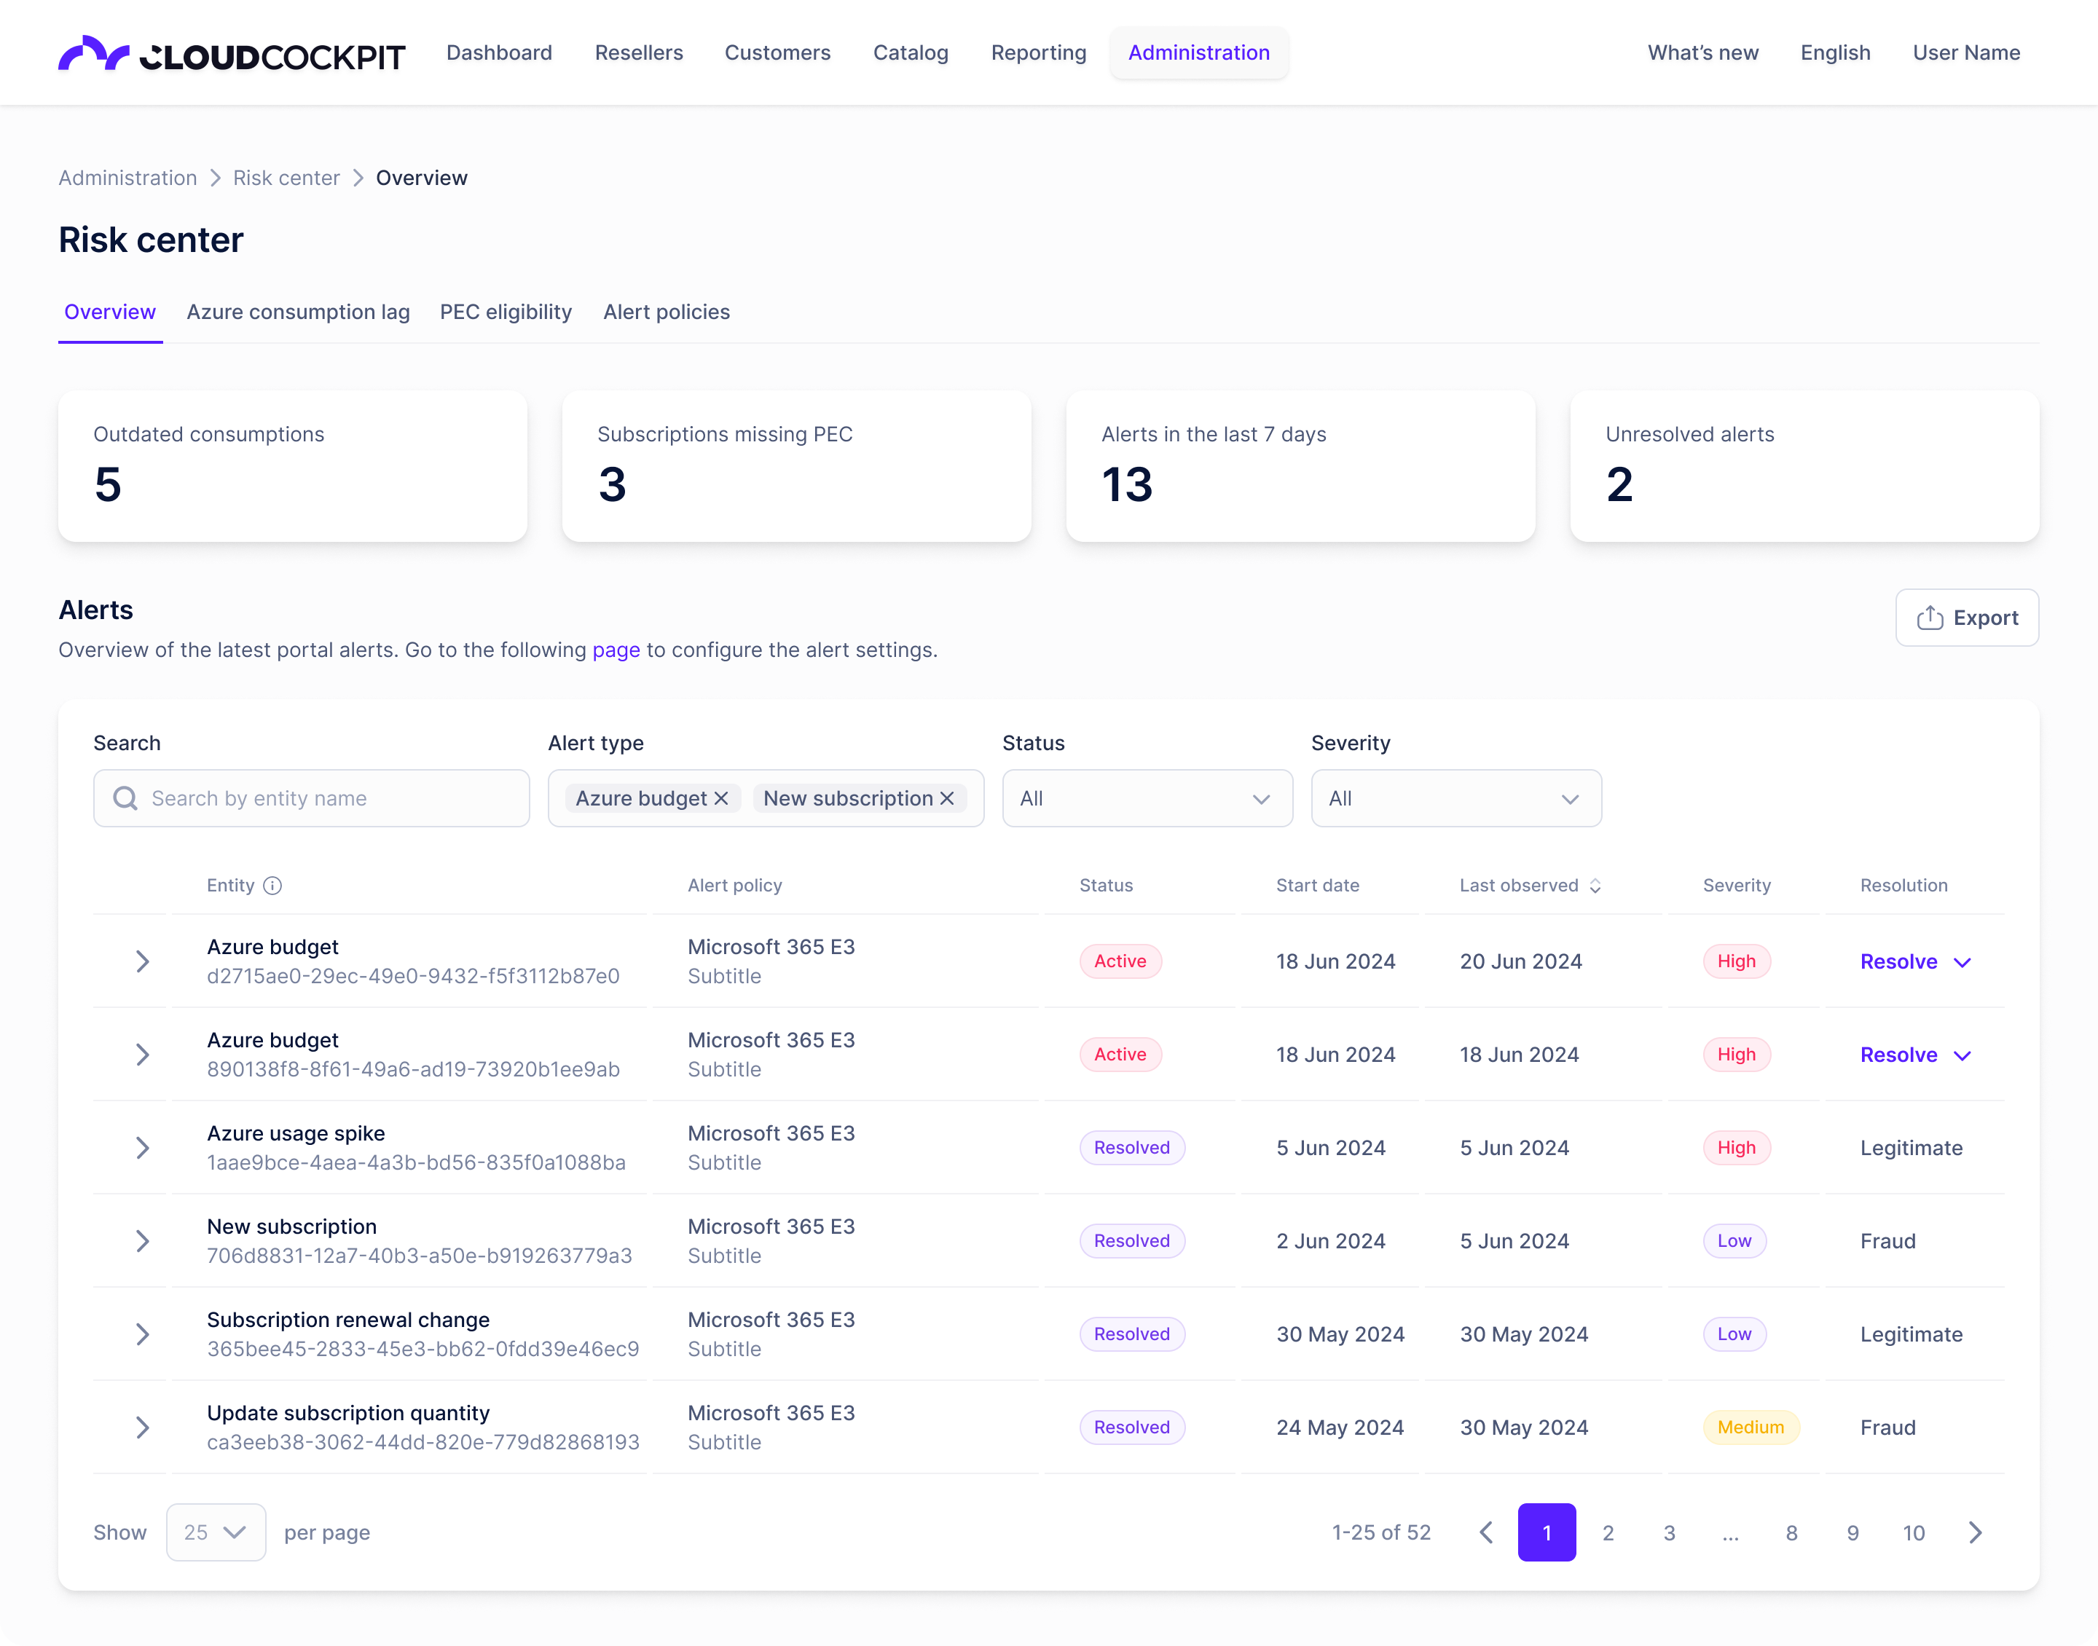Sort by Last observed column
The width and height of the screenshot is (2098, 1646).
[x=1595, y=886]
